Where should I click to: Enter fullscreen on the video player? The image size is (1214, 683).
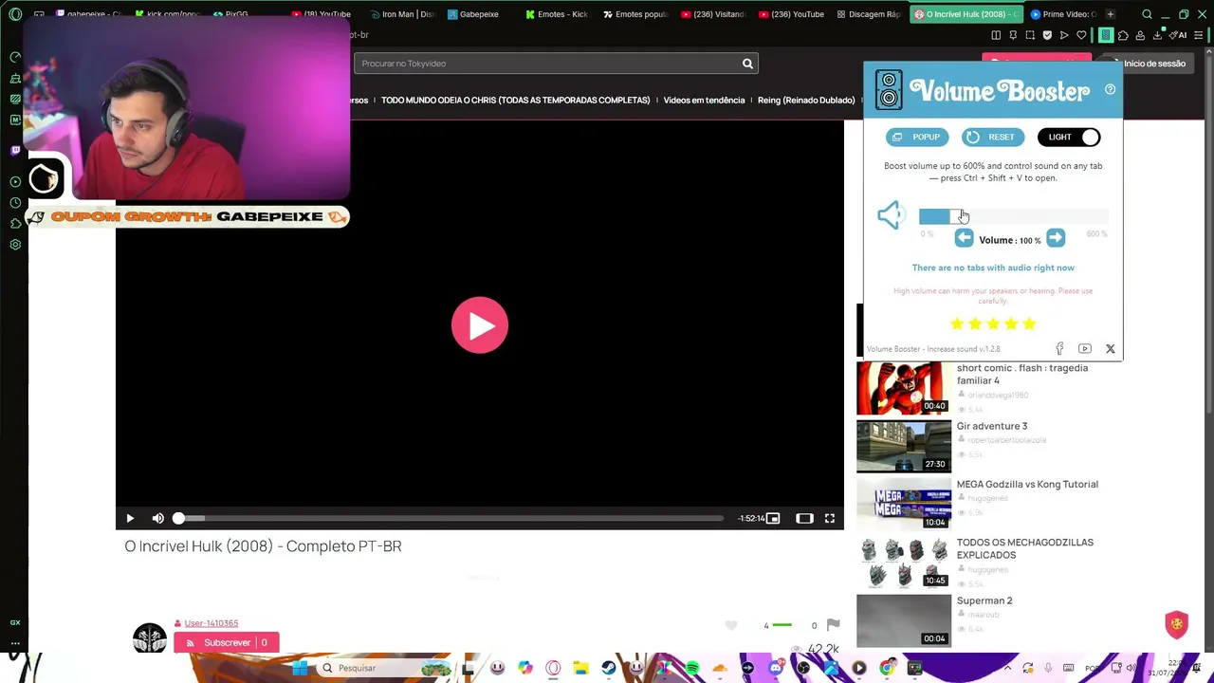coord(830,519)
